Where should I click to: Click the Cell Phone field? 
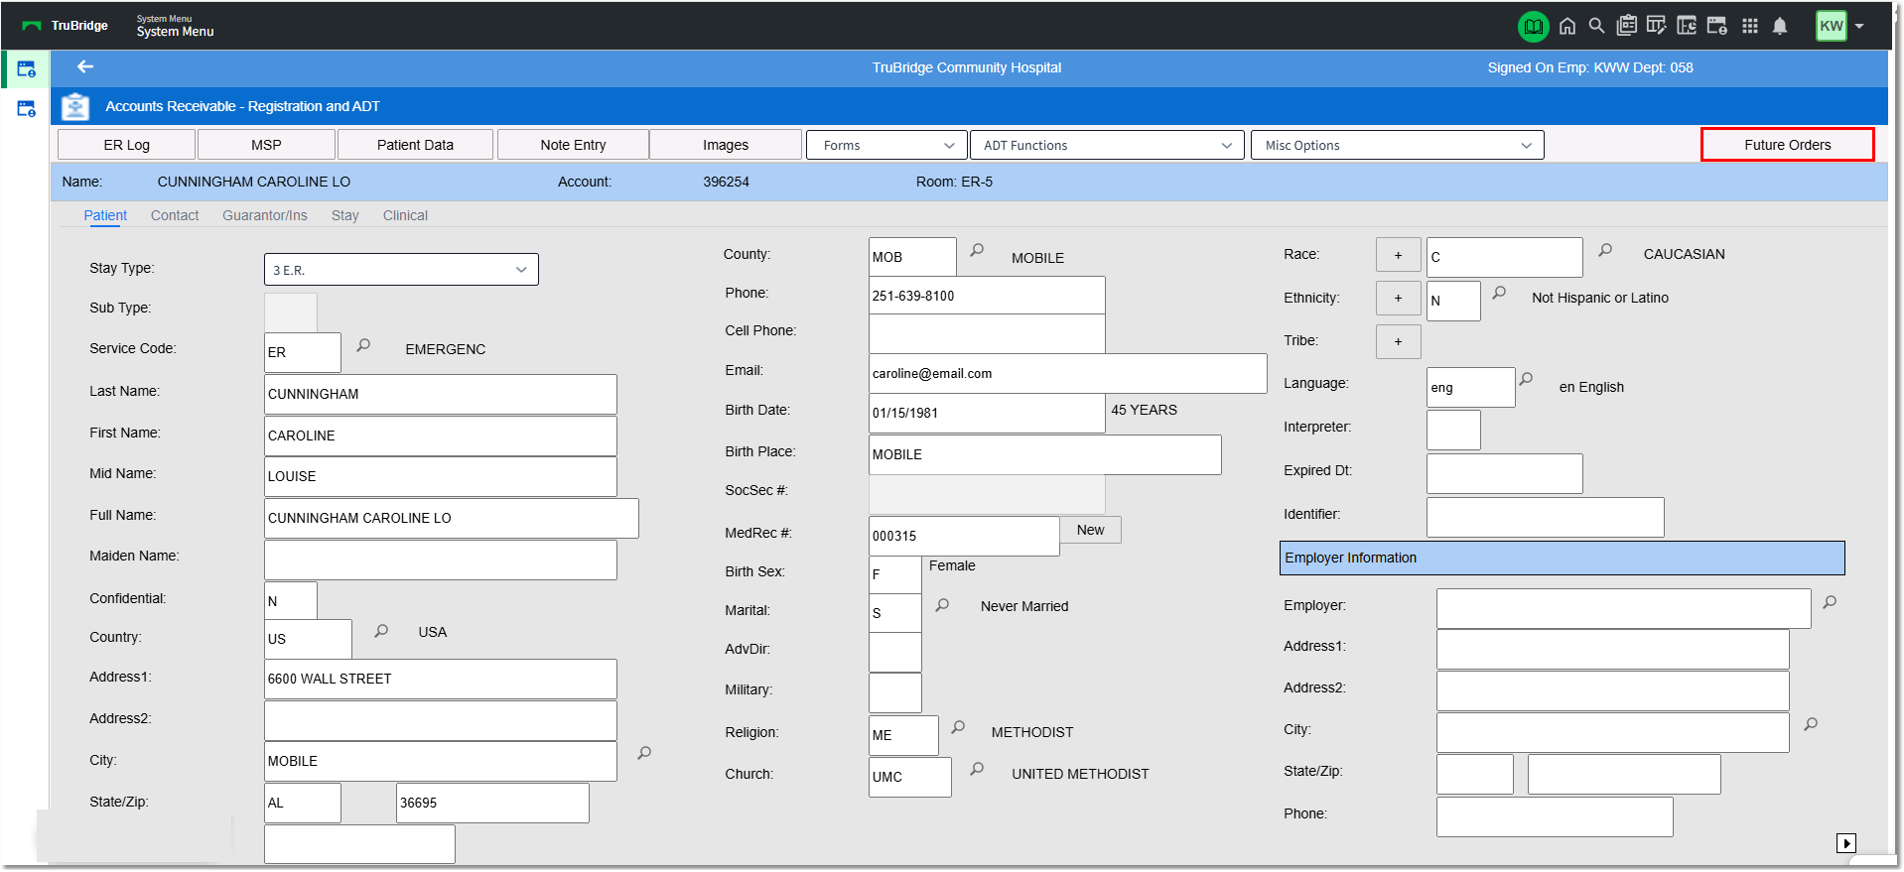click(987, 333)
